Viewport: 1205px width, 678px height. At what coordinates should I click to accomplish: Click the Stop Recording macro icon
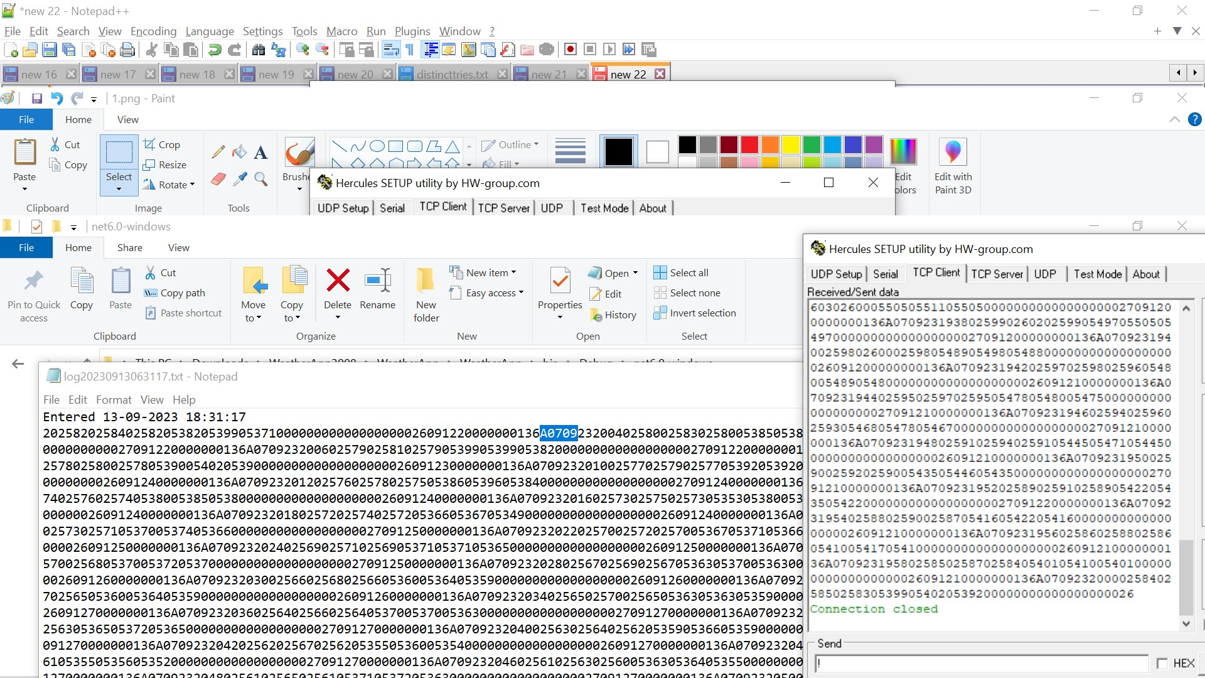tap(590, 50)
